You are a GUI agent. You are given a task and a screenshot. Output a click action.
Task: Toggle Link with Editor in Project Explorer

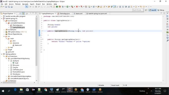coord(24,13)
